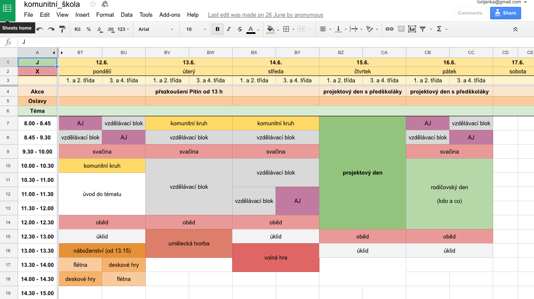This screenshot has height=299, width=534.
Task: Toggle italic formatting
Action: pyautogui.click(x=229, y=29)
